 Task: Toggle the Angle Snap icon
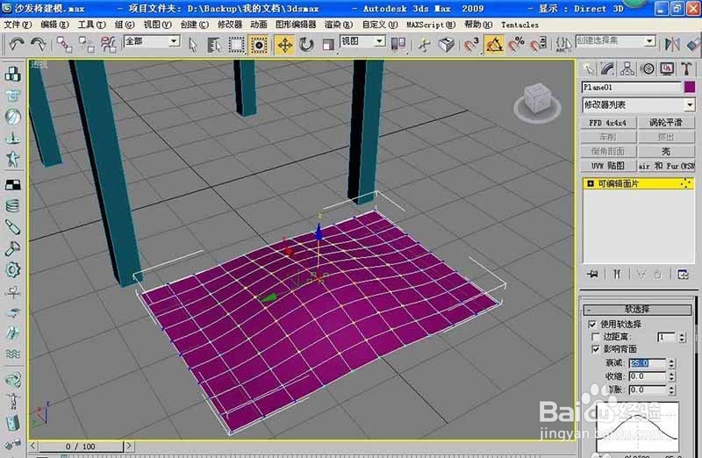click(494, 45)
